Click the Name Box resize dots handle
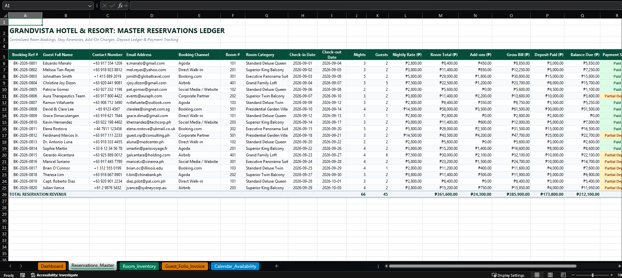Image resolution: width=622 pixels, height=278 pixels. [97, 6]
